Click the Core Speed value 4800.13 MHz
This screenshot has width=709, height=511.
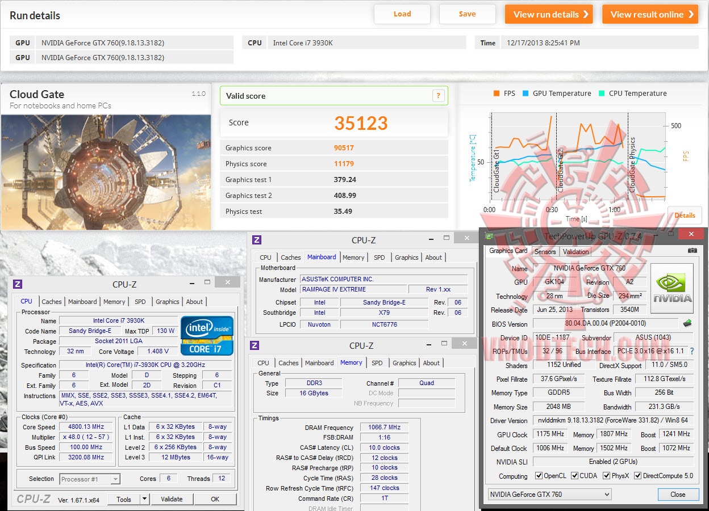[x=87, y=427]
